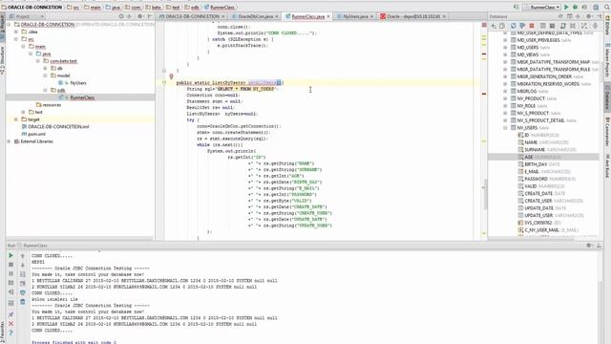Pin the Run tab with pin icon

11,314
